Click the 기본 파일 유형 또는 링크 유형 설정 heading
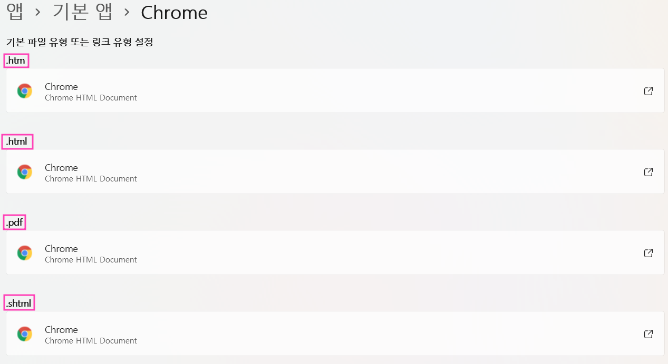The height and width of the screenshot is (364, 668). pyautogui.click(x=80, y=42)
